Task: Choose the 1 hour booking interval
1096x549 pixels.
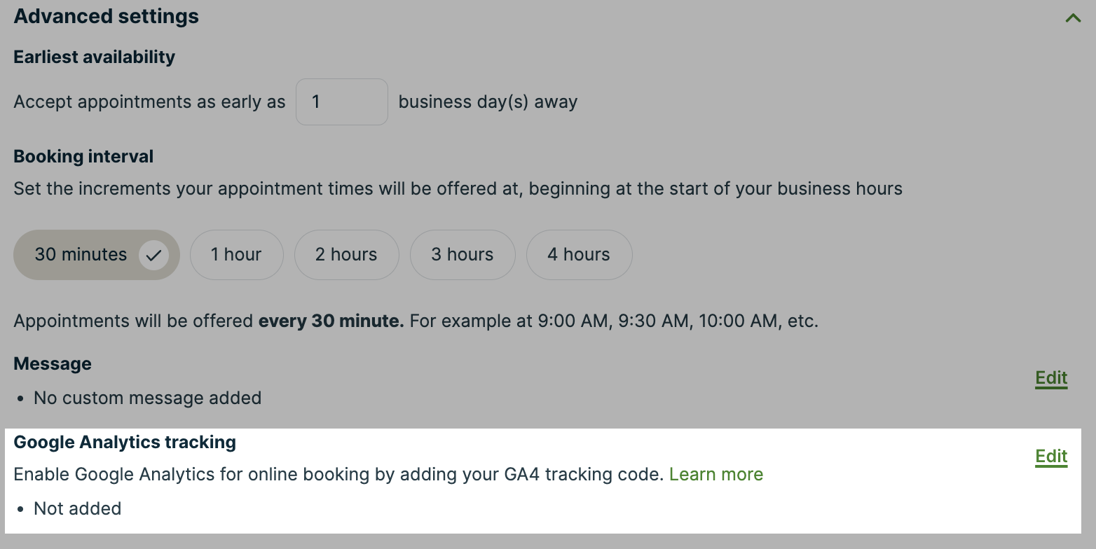Action: [x=236, y=255]
